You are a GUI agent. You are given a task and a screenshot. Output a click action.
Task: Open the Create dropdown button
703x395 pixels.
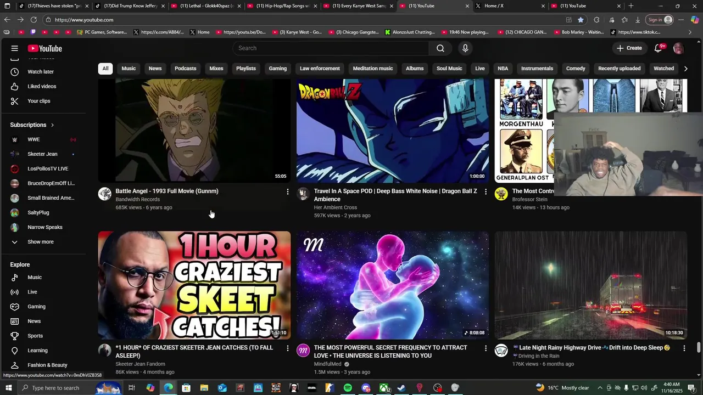[x=629, y=48]
